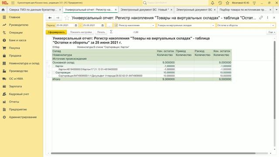This screenshot has height=157, width=279.
Task: Click the sum sigma icon
Action: pos(111,32)
